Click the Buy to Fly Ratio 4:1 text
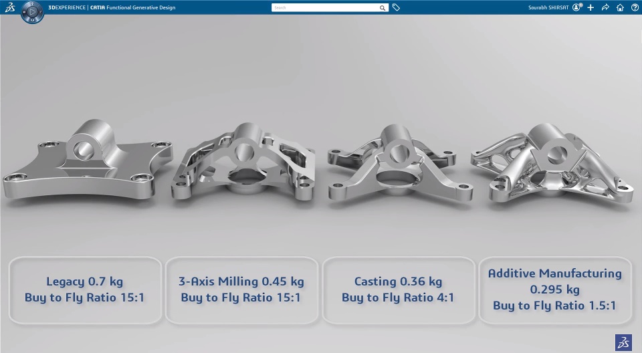 pyautogui.click(x=398, y=298)
